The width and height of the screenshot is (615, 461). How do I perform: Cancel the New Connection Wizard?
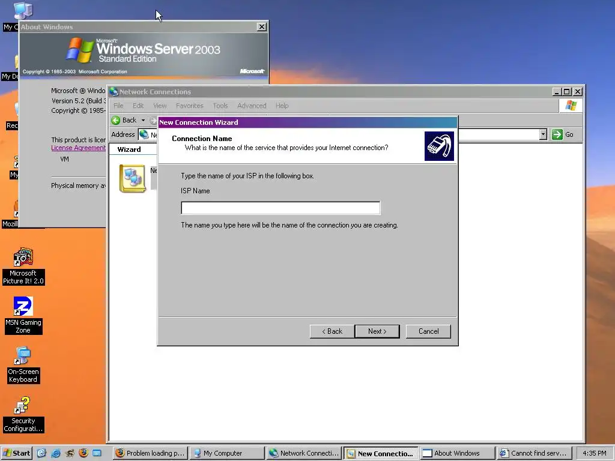[x=428, y=331]
